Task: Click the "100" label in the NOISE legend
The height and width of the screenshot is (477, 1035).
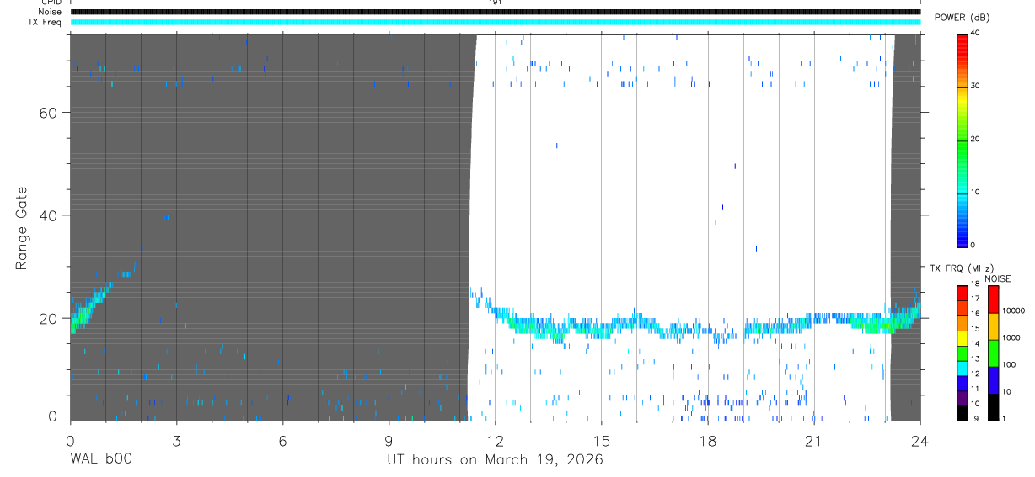Action: (1009, 364)
